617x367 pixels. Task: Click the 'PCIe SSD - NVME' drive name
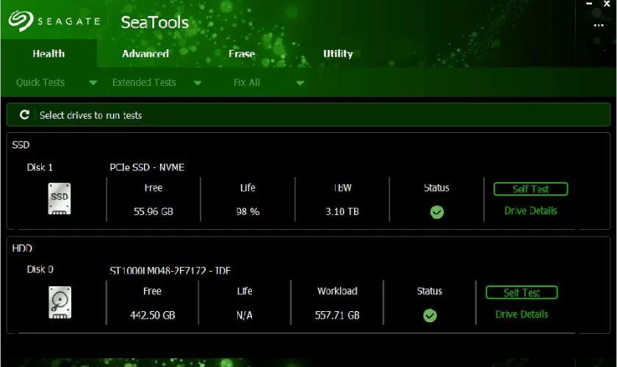coord(147,167)
